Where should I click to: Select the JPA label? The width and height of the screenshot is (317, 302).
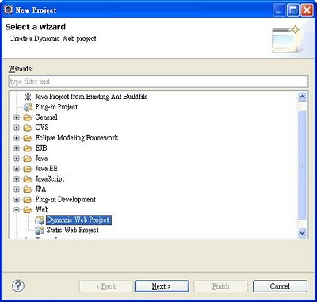[40, 189]
